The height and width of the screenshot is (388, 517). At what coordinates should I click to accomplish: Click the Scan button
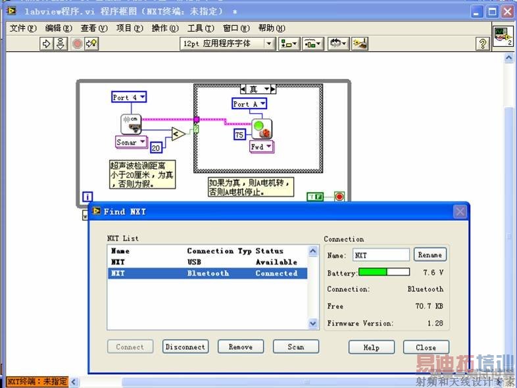[x=296, y=347]
